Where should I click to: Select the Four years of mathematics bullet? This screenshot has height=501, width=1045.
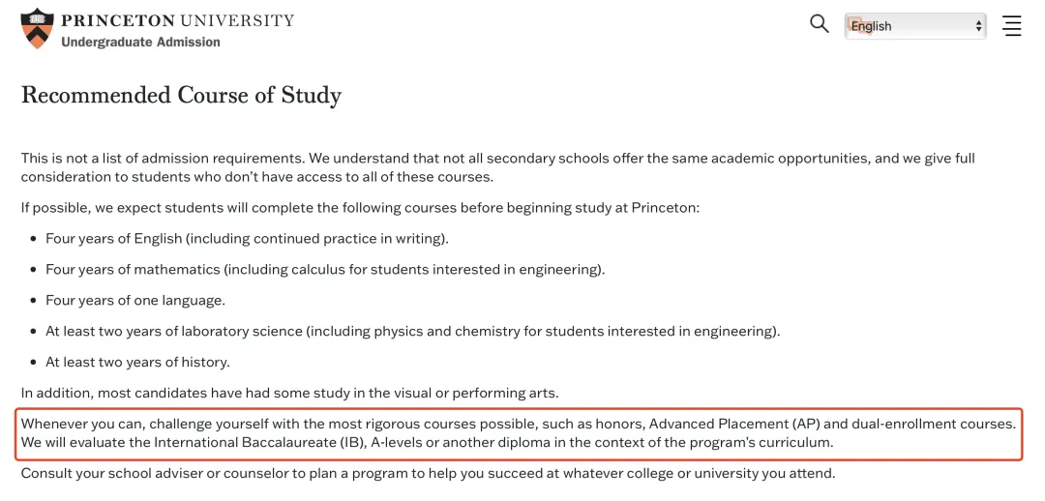pos(325,270)
